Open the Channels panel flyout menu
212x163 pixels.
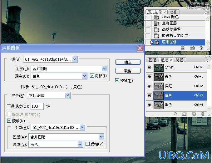point(209,61)
